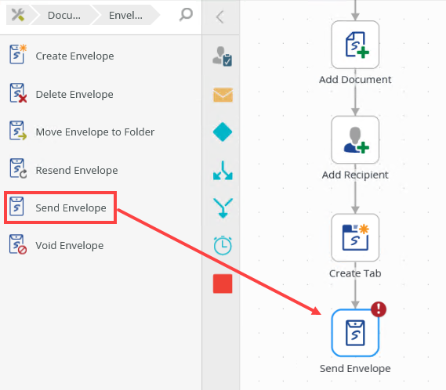Pick the timer clock icon

pos(223,245)
